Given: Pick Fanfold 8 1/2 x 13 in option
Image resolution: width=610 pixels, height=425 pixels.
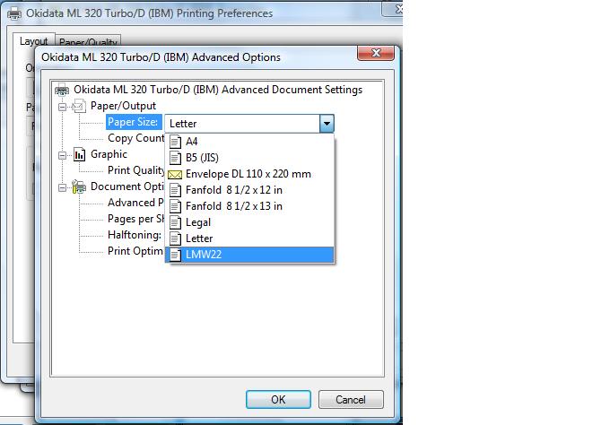Looking at the screenshot, I should coord(233,206).
